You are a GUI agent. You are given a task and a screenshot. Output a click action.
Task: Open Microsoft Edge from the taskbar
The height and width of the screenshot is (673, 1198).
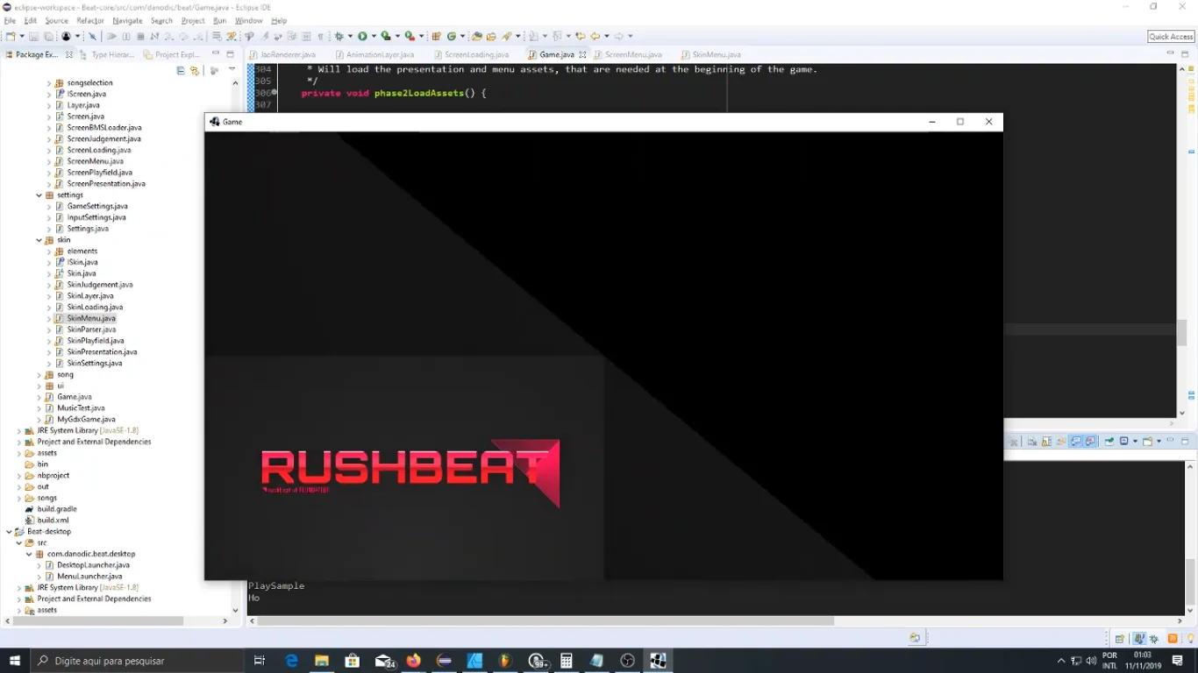[292, 661]
